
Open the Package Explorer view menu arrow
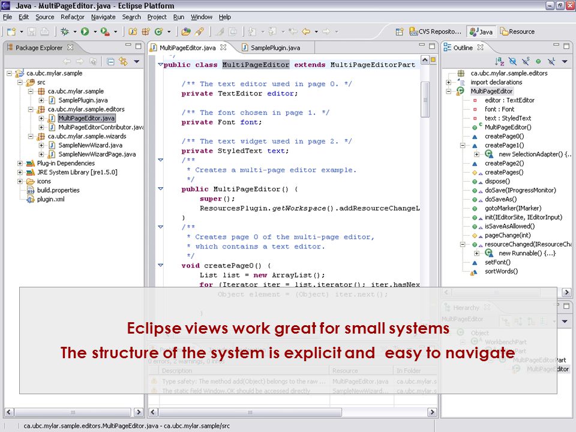coord(137,61)
